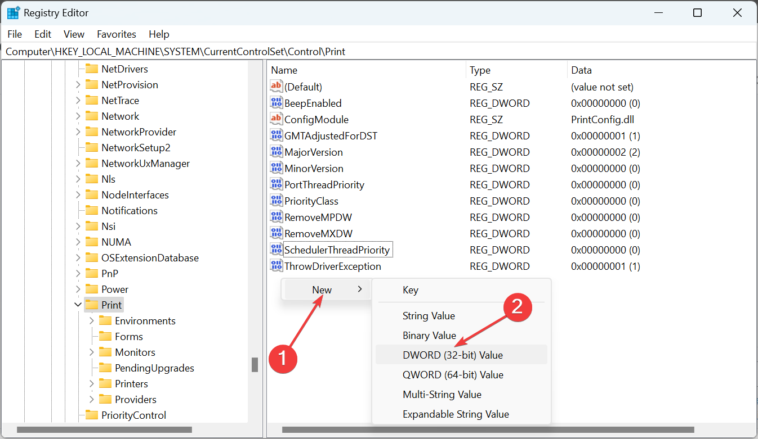758x439 pixels.
Task: Sort values by the Name column header
Action: pos(367,70)
